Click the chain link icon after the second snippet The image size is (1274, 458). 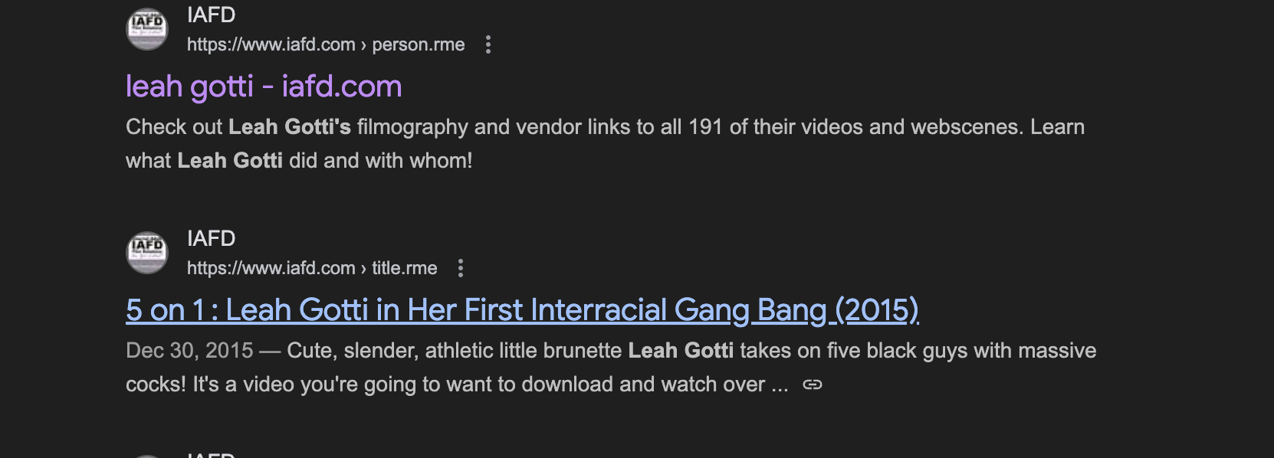(813, 385)
